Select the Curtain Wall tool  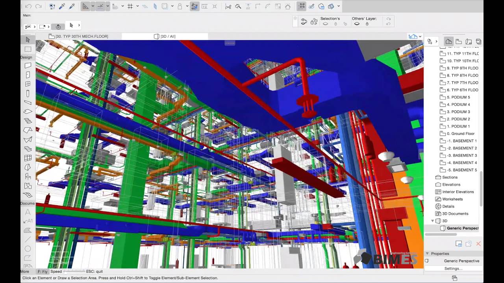click(x=28, y=158)
